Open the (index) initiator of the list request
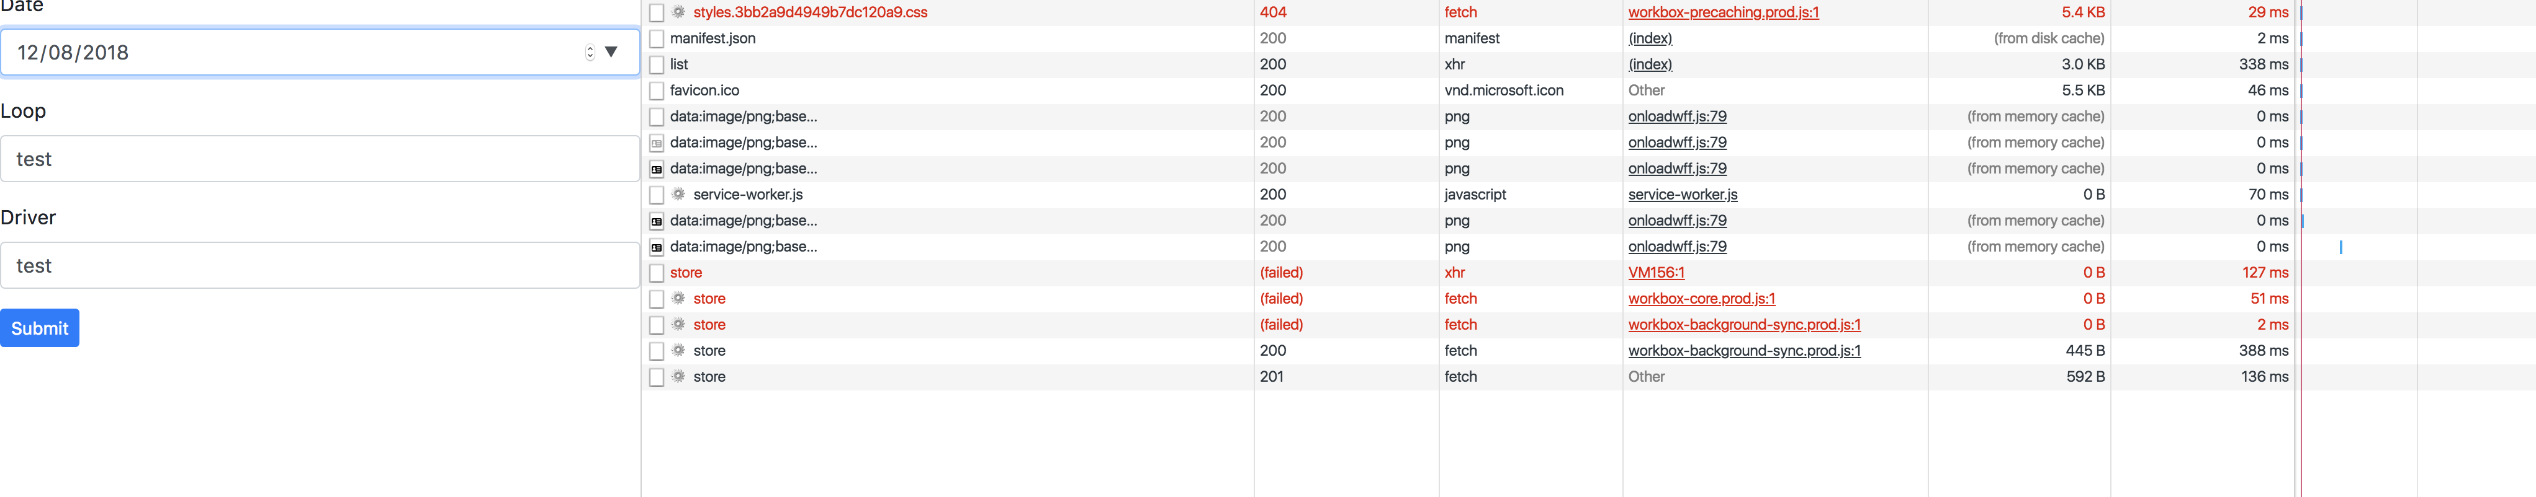This screenshot has width=2536, height=497. pos(1650,64)
